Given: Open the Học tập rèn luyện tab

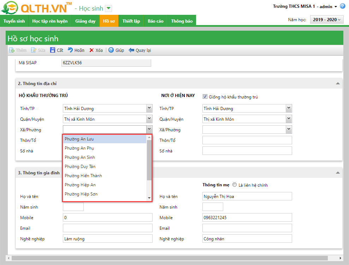Looking at the screenshot, I should pyautogui.click(x=50, y=21).
